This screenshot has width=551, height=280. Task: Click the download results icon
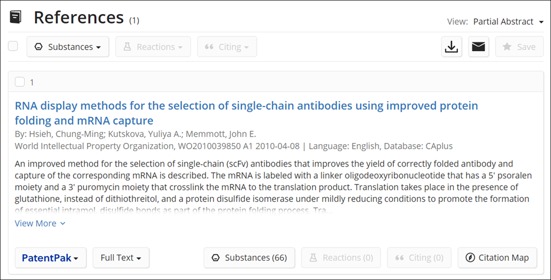(x=452, y=46)
